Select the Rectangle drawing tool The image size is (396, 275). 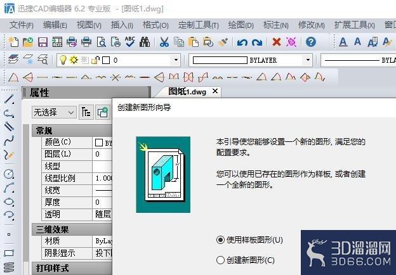pyautogui.click(x=9, y=253)
